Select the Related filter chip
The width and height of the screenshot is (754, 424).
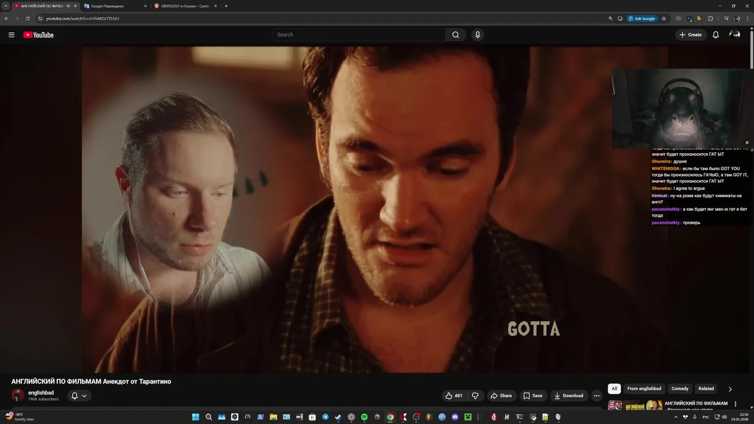tap(706, 389)
